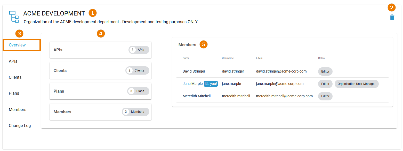Select Meredith Mitchell's Editor role chip
403x151 pixels.
click(325, 96)
